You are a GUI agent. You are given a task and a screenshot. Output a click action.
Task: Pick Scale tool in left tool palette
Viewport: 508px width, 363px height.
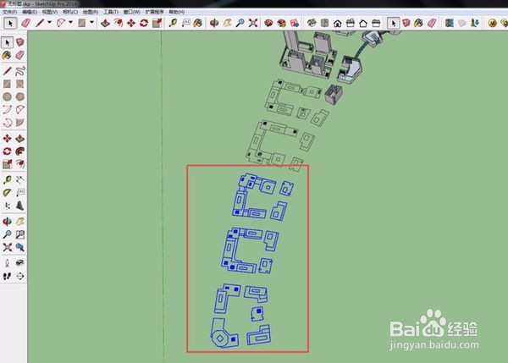(x=7, y=164)
